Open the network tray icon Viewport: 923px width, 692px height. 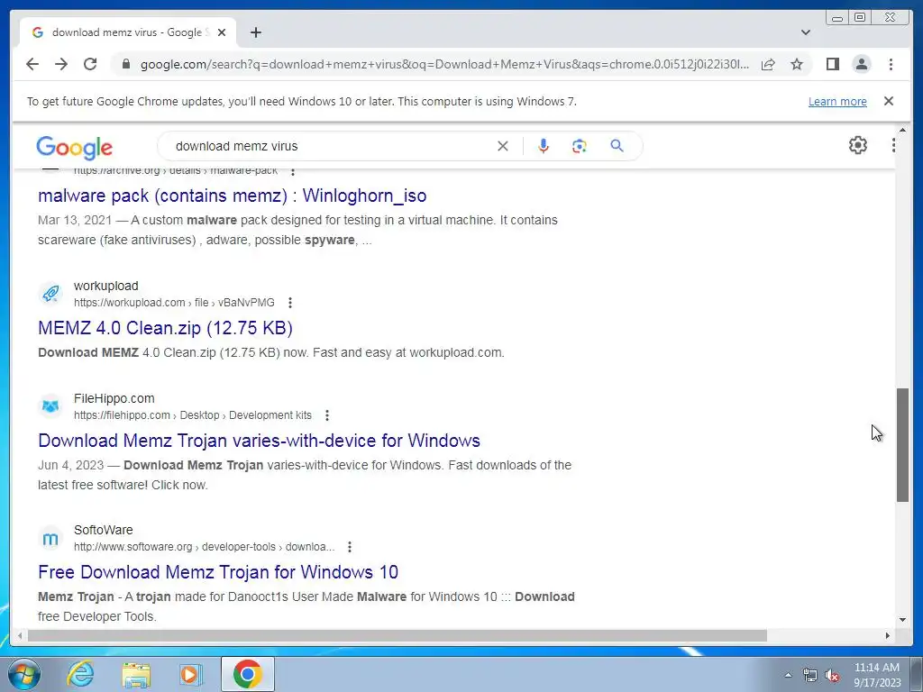tap(810, 676)
